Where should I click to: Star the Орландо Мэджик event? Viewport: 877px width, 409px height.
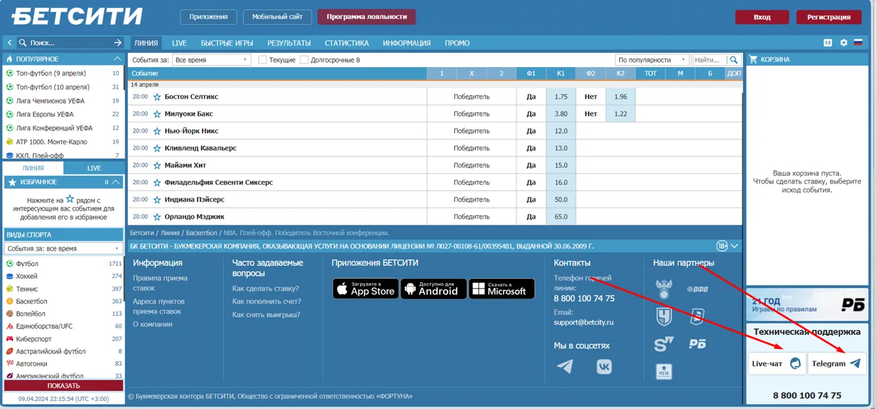pyautogui.click(x=157, y=217)
